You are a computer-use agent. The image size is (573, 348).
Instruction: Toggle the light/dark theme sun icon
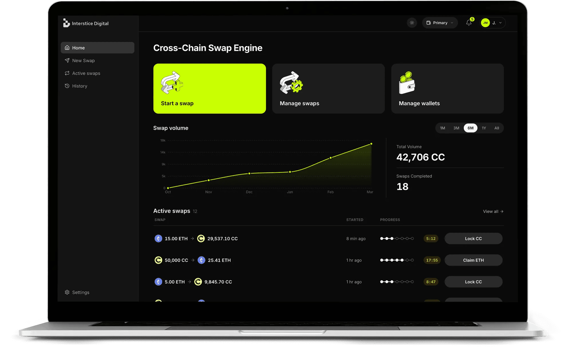coord(412,23)
